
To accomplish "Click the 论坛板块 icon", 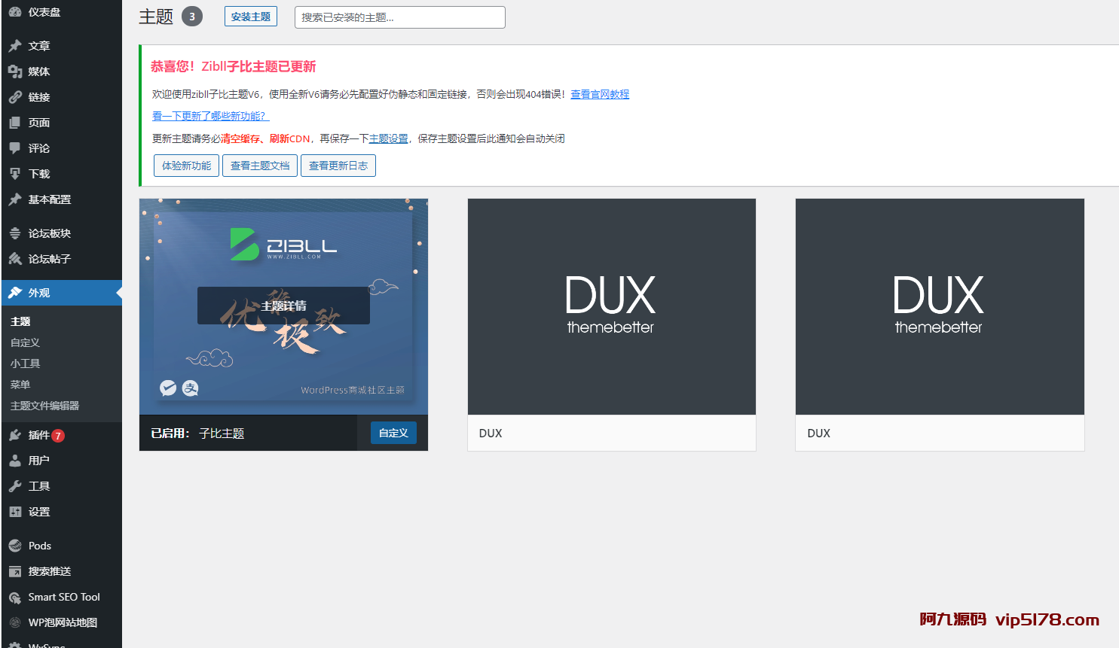I will click(x=15, y=233).
